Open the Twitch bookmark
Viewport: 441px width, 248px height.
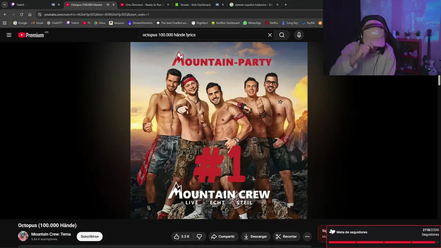72,23
